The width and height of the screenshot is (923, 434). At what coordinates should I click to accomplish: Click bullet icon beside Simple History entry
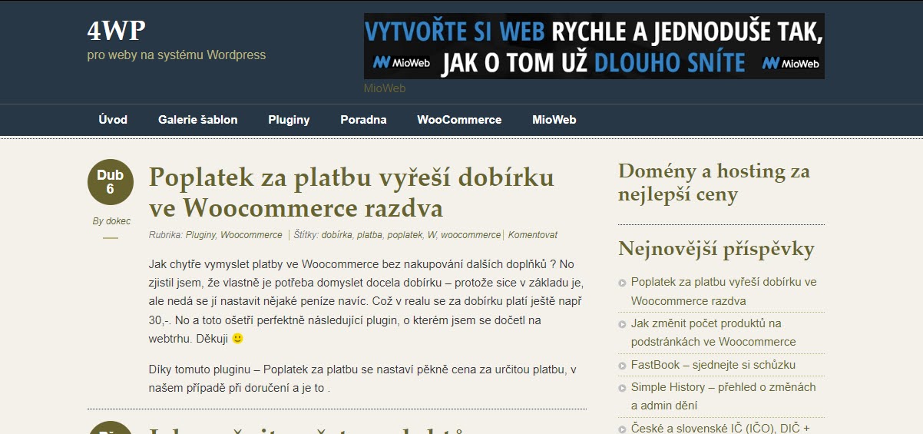[x=622, y=388]
